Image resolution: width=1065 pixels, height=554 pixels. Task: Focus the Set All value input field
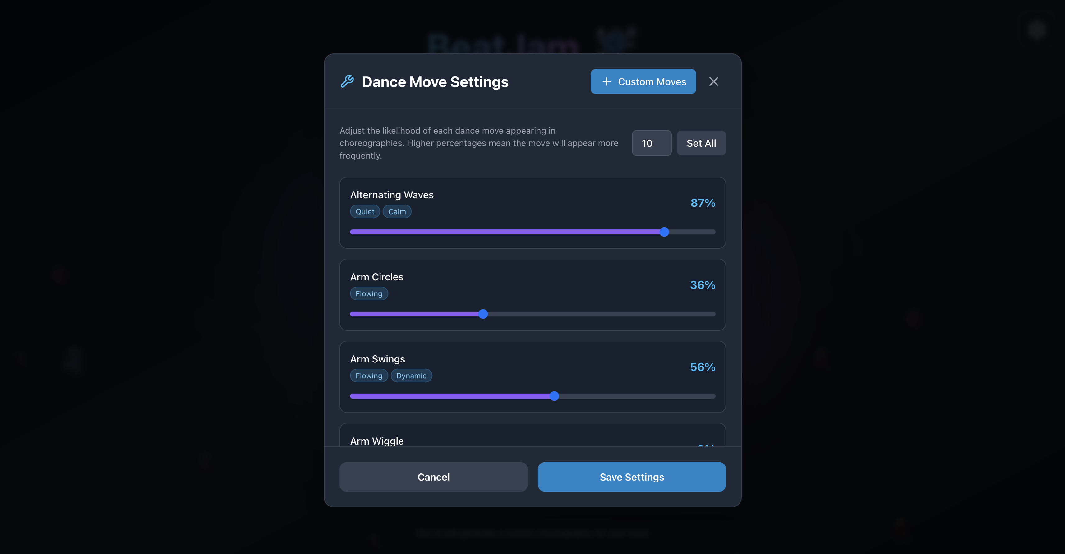[x=652, y=143]
